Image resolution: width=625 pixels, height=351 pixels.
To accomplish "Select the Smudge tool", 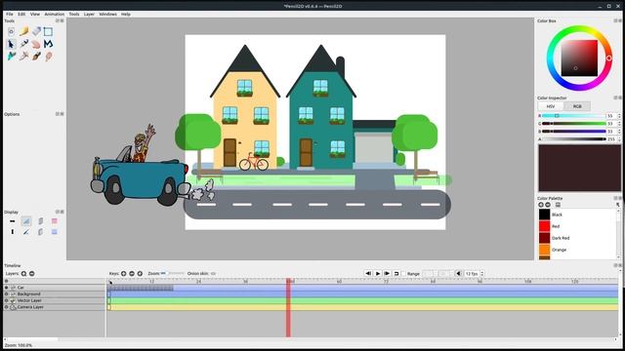I will tap(48, 56).
